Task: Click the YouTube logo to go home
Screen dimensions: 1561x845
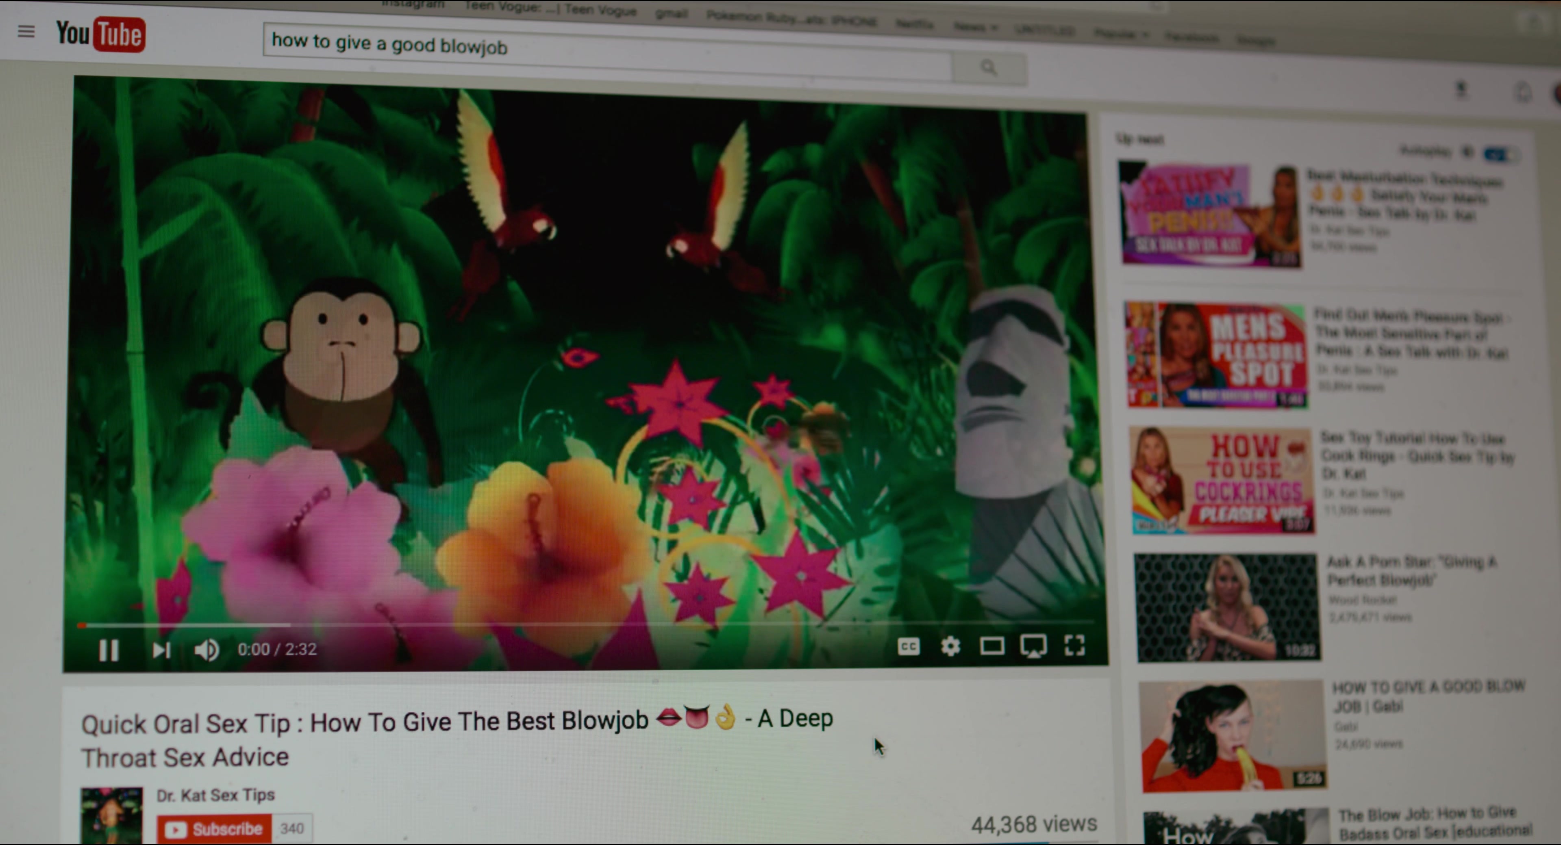Action: 100,34
